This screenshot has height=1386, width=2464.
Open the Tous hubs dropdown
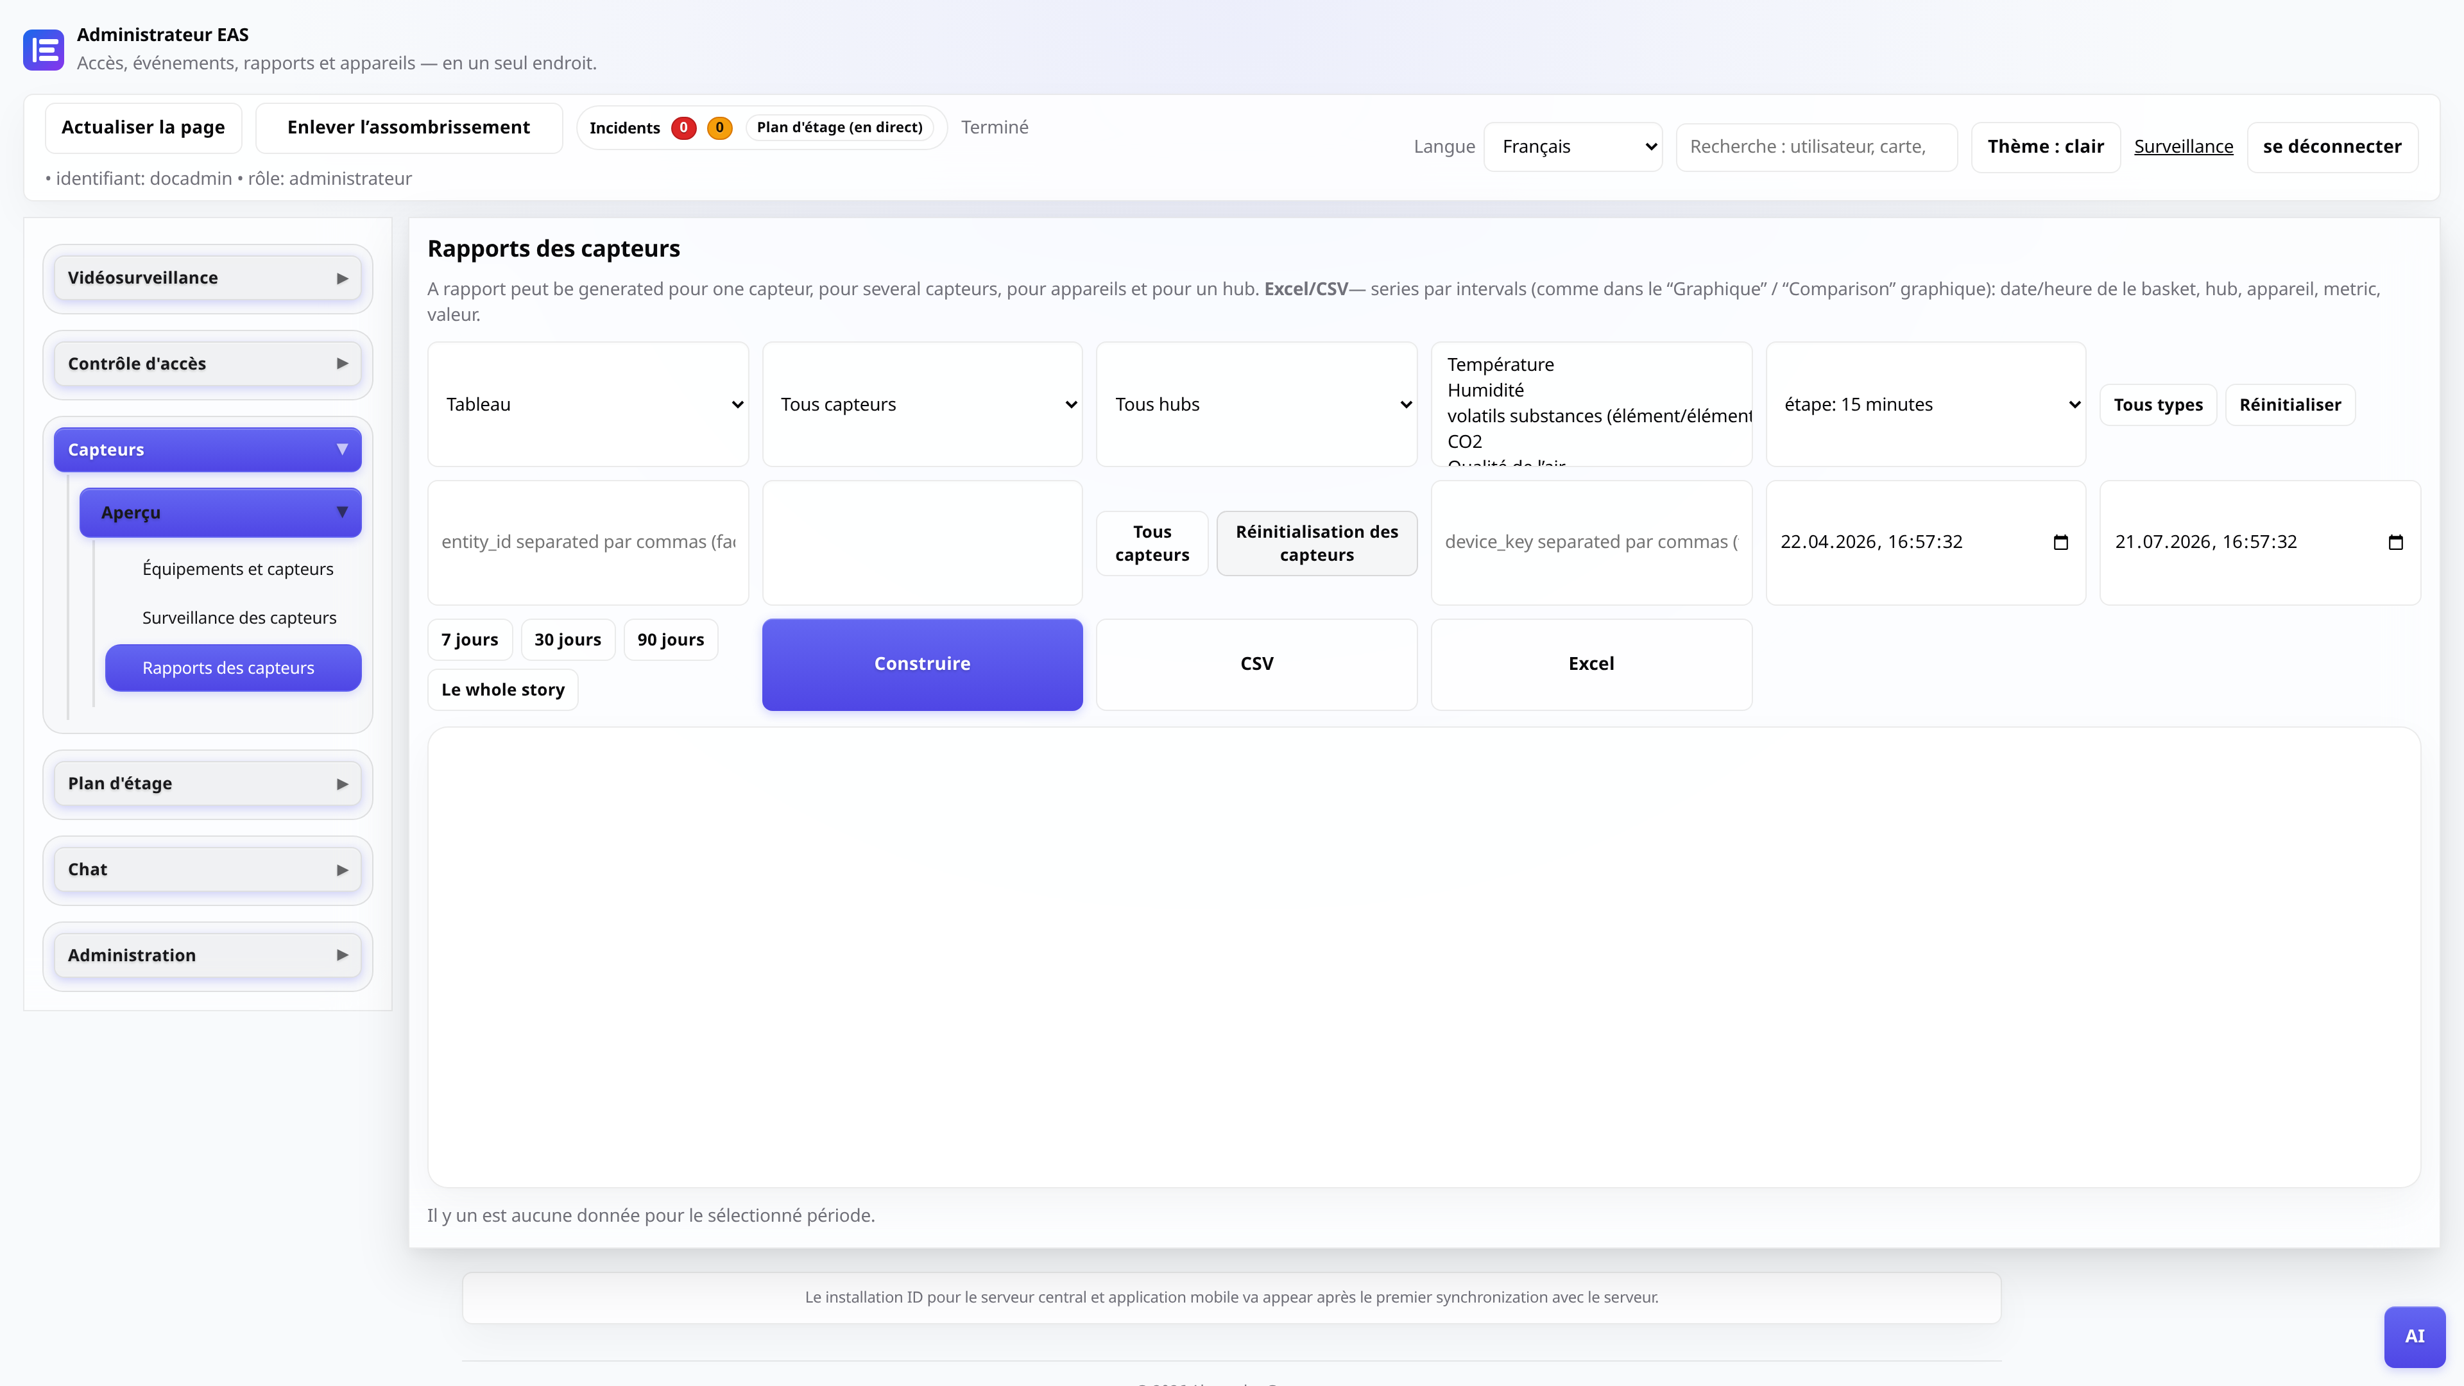(1256, 405)
